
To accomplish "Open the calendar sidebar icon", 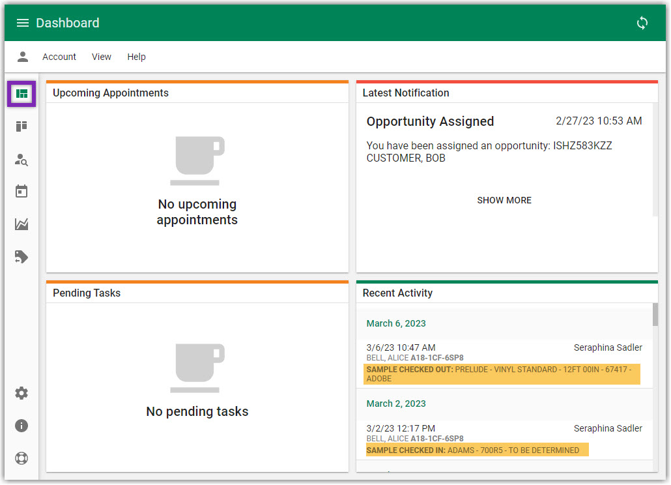I will click(21, 192).
